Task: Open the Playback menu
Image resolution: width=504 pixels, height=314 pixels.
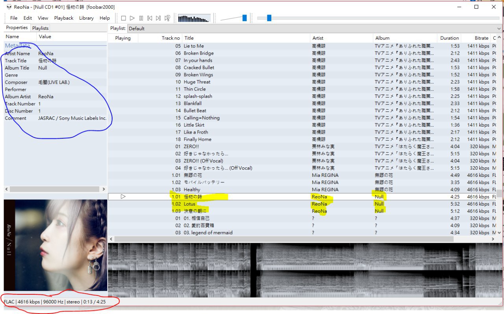Action: click(x=64, y=18)
